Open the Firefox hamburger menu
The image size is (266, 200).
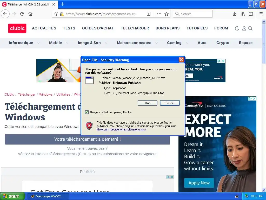coord(261,14)
